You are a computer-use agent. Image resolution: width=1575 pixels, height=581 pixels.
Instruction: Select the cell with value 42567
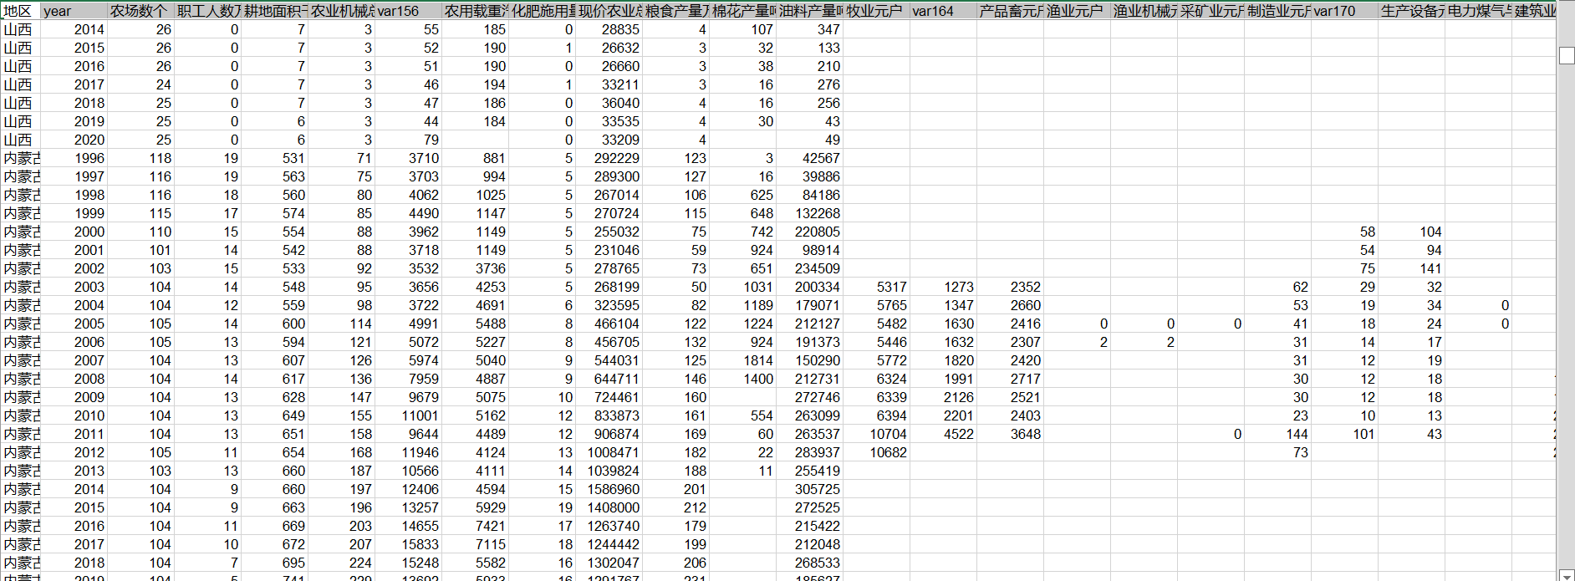[809, 158]
